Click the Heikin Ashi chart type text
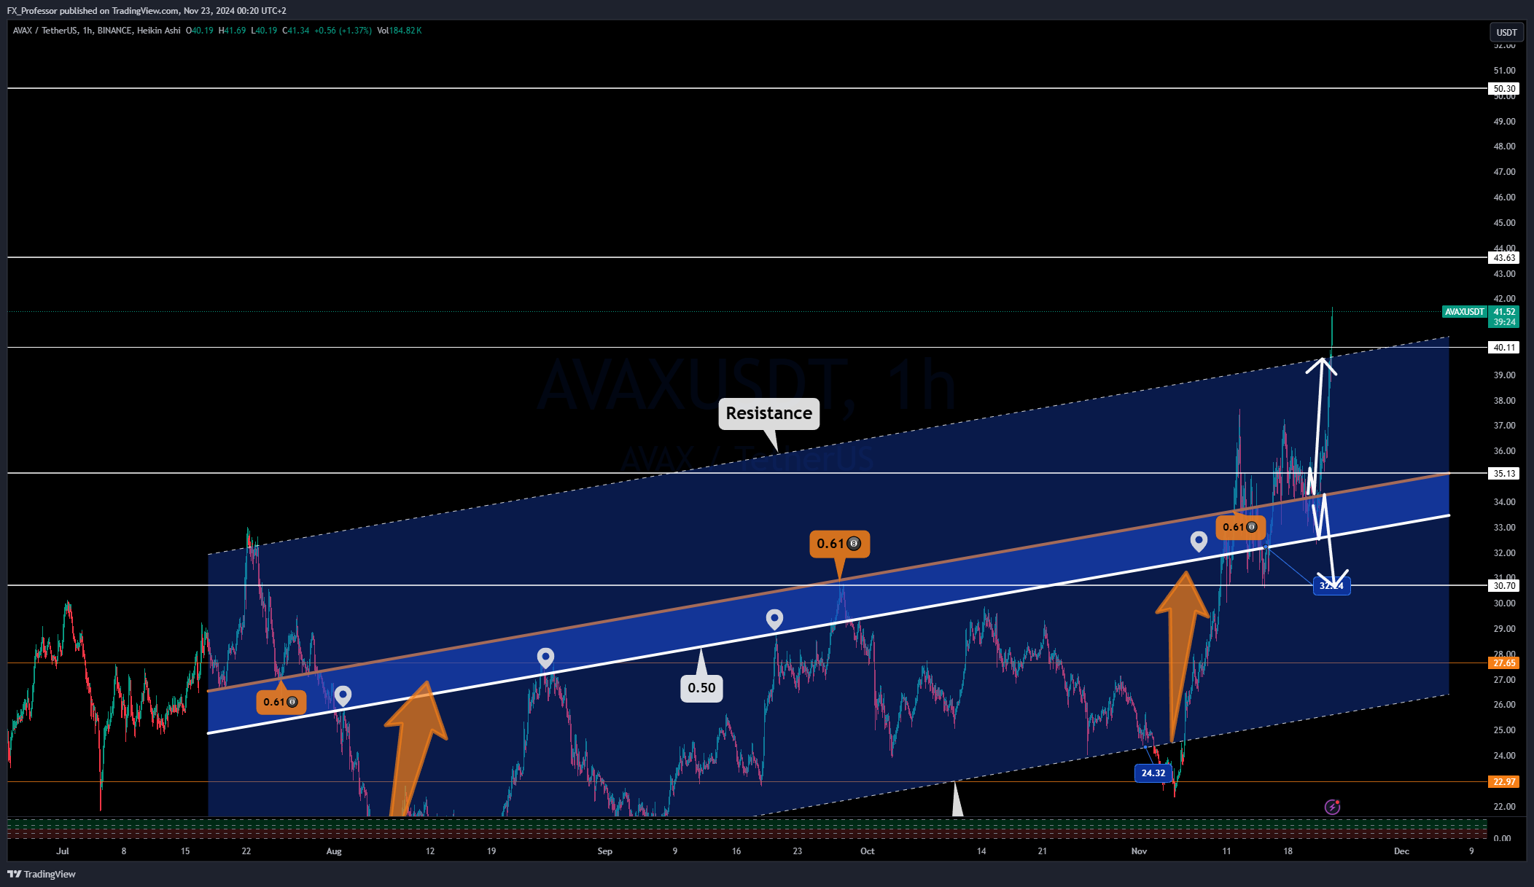 (x=159, y=31)
